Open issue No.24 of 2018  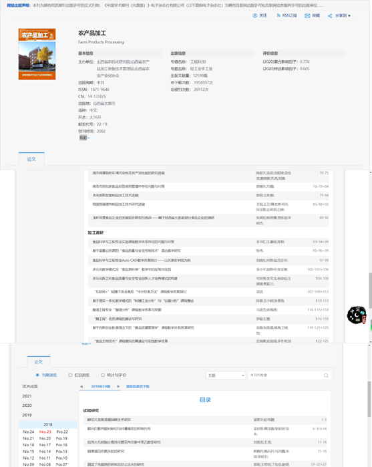[x=29, y=432]
